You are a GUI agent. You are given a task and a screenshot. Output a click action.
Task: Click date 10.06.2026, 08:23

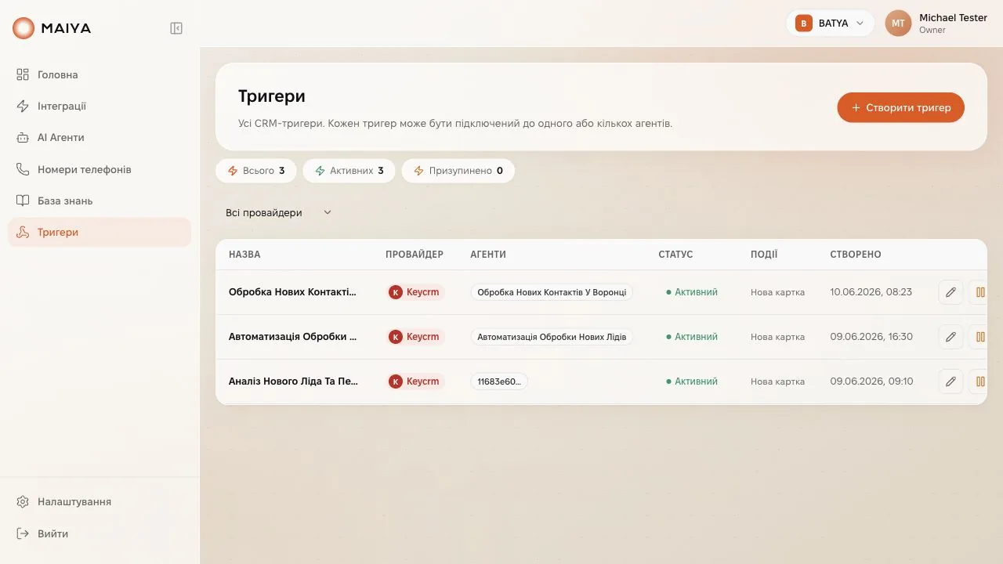coord(871,292)
